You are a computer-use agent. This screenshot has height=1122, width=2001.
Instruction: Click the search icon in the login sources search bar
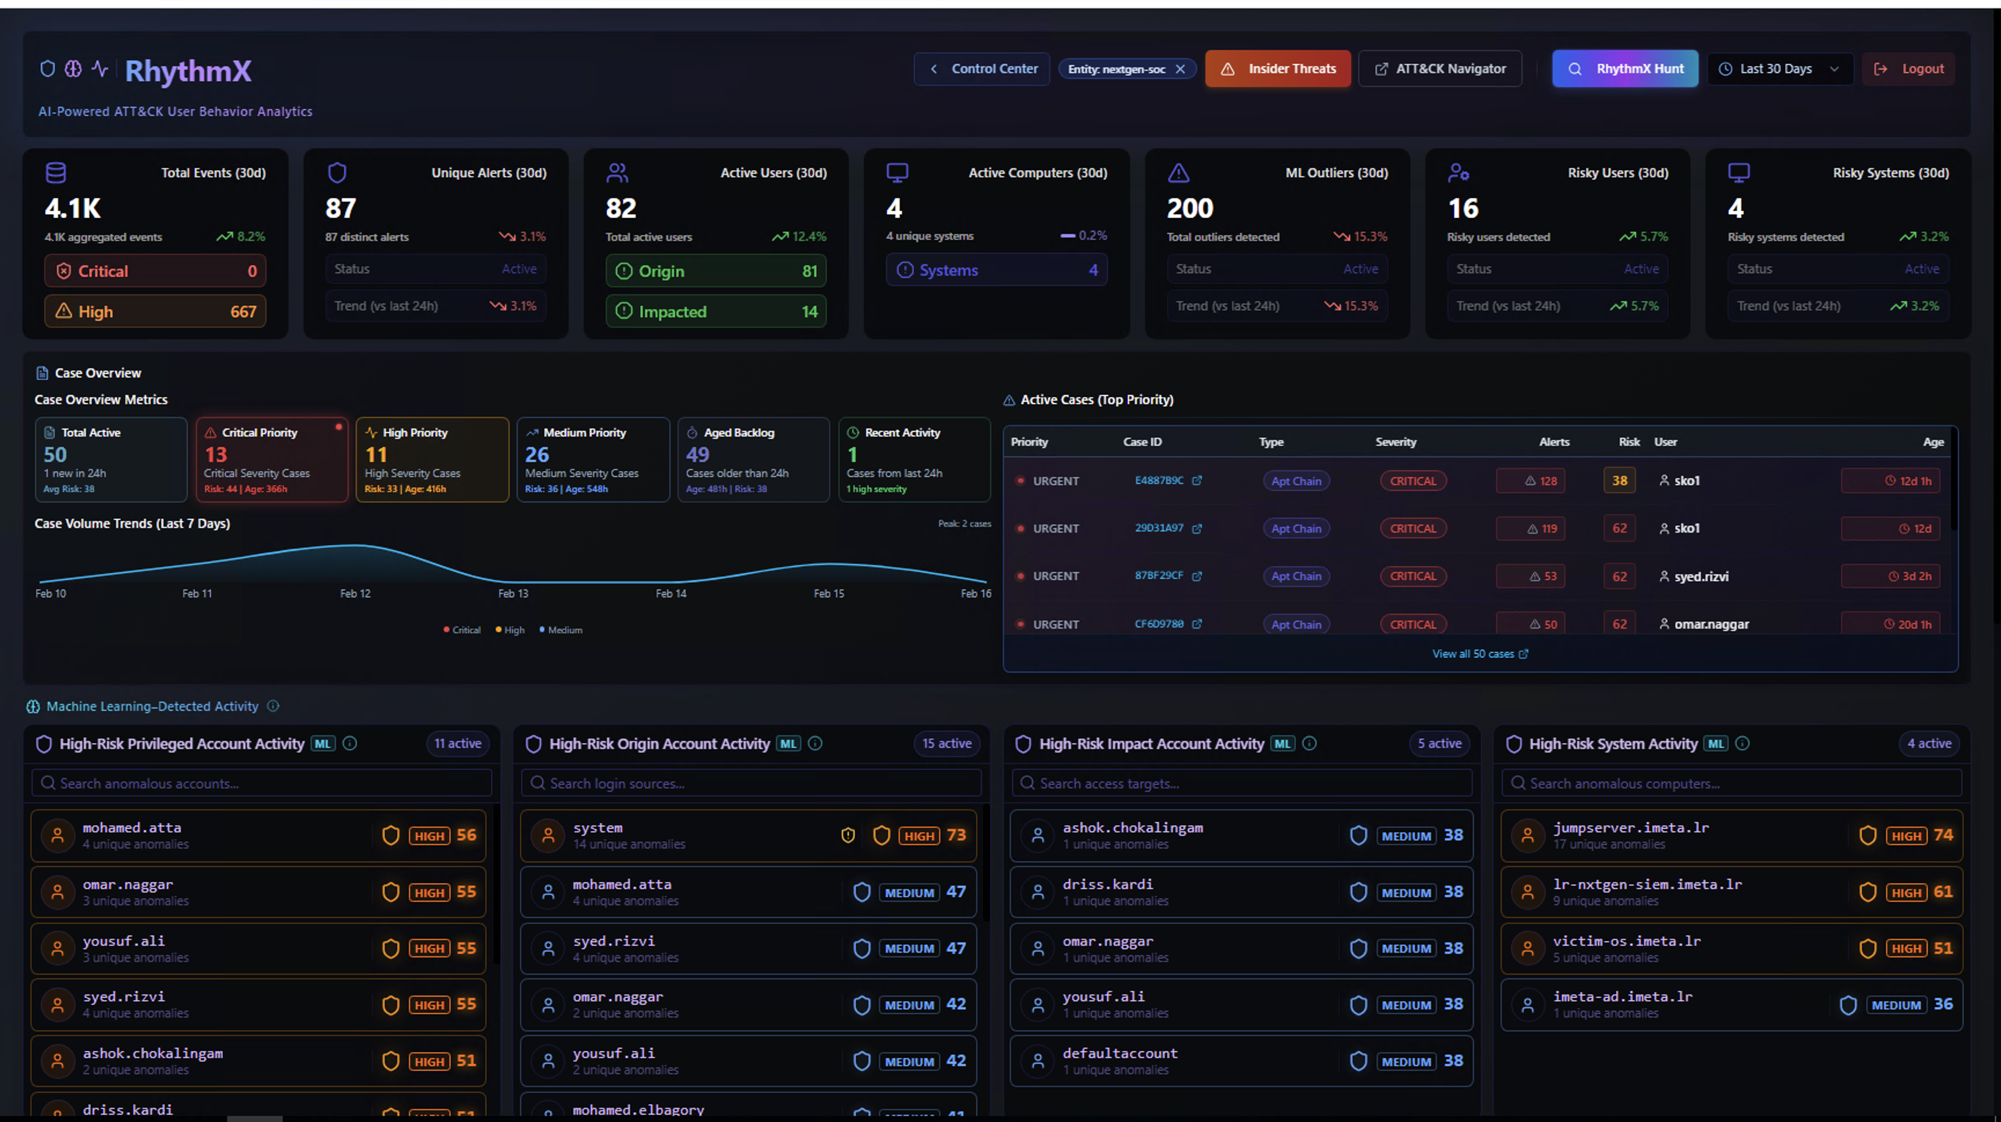click(x=537, y=783)
